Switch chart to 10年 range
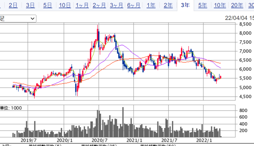The height and width of the screenshot is (146, 254). (x=220, y=5)
